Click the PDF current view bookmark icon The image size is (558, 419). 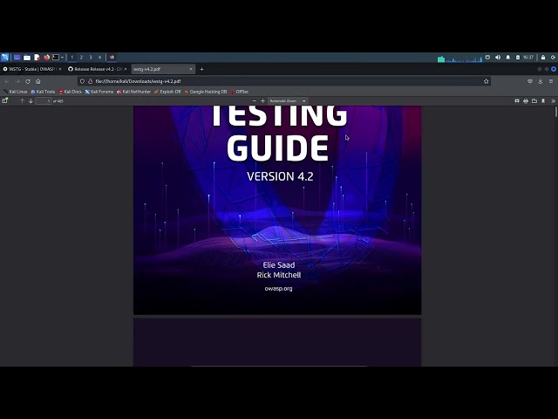click(543, 101)
